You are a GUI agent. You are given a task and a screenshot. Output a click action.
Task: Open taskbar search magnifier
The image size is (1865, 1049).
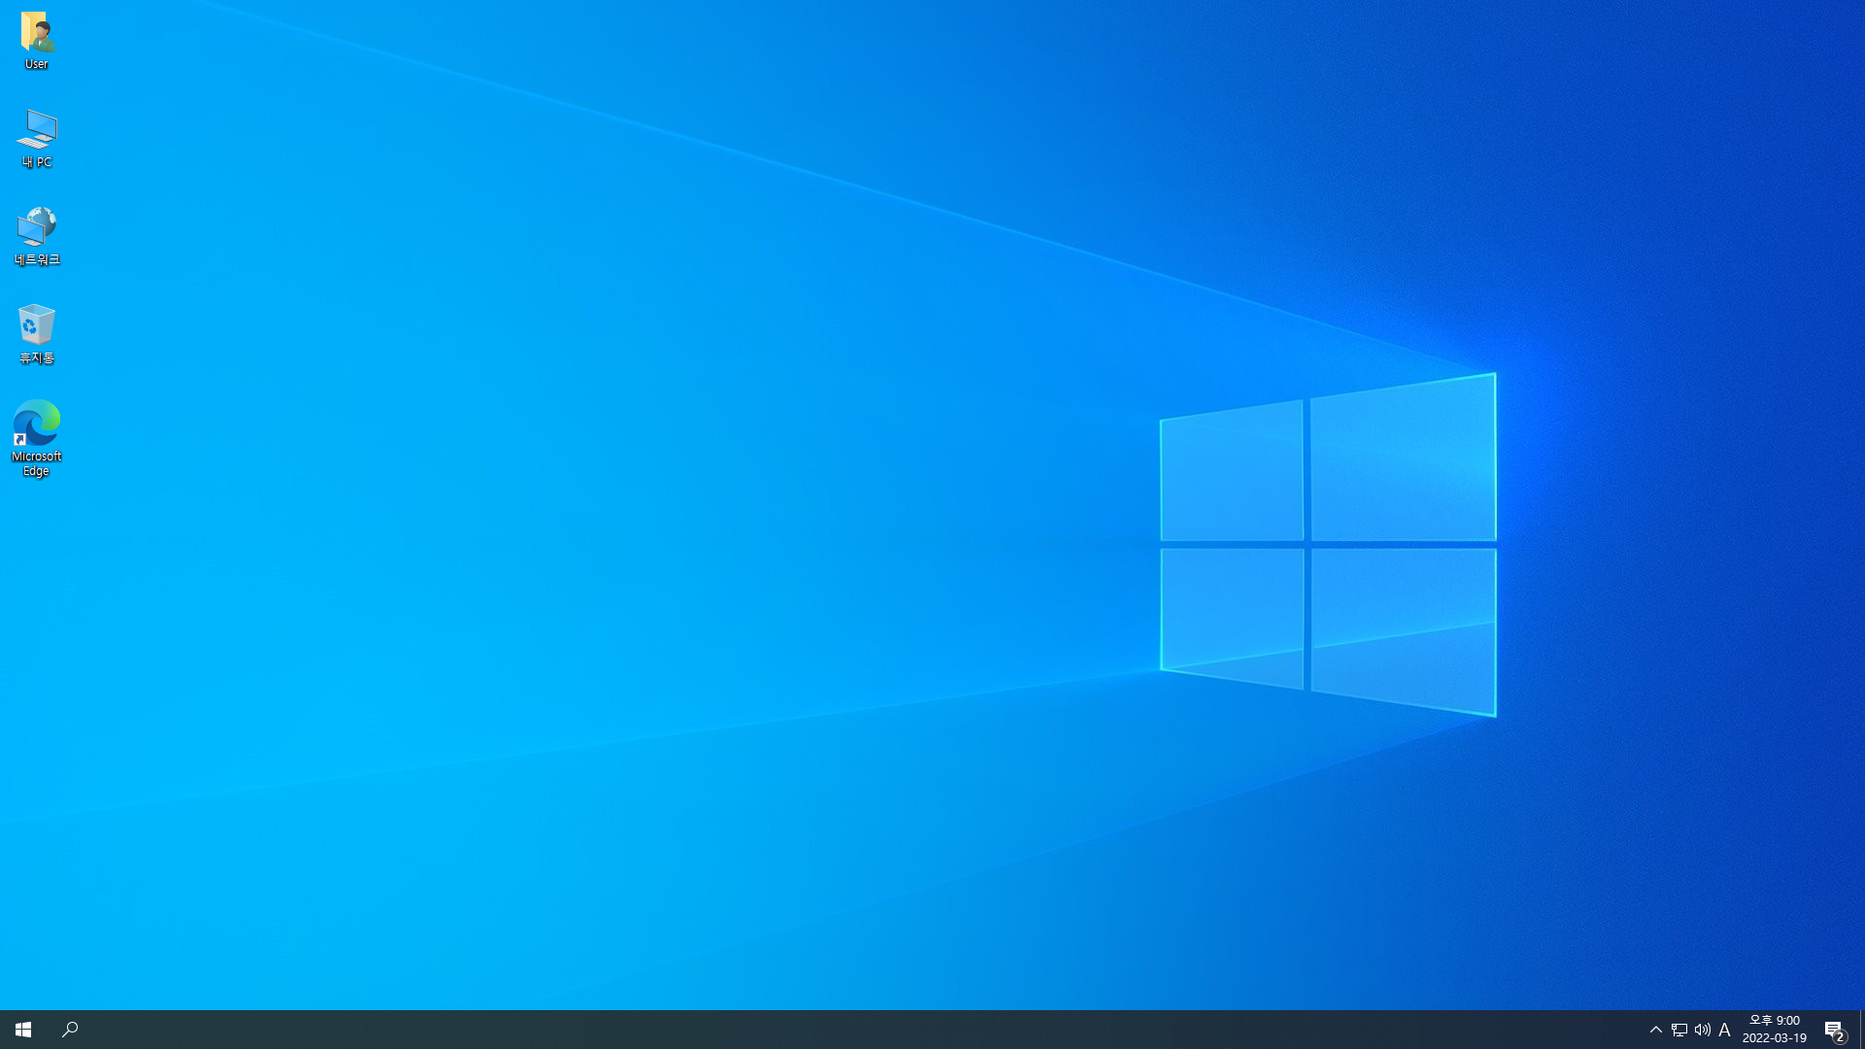pyautogui.click(x=70, y=1030)
